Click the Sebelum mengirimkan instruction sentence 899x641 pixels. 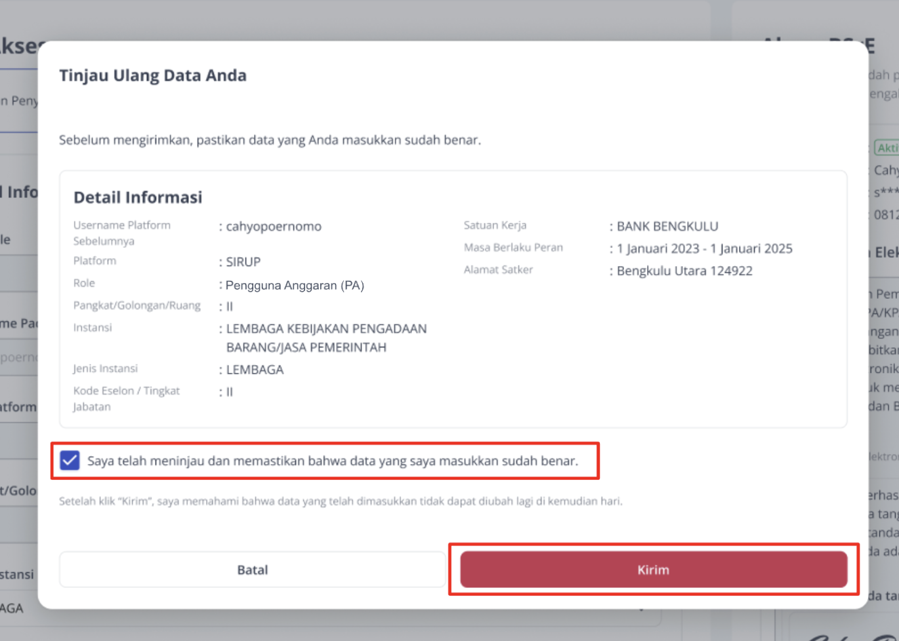click(270, 140)
